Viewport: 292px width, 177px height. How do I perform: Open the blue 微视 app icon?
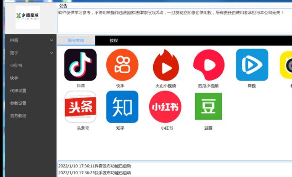pyautogui.click(x=252, y=65)
